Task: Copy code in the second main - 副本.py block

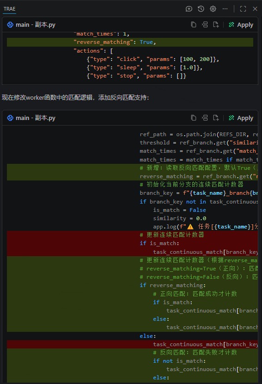Action: tap(194, 118)
